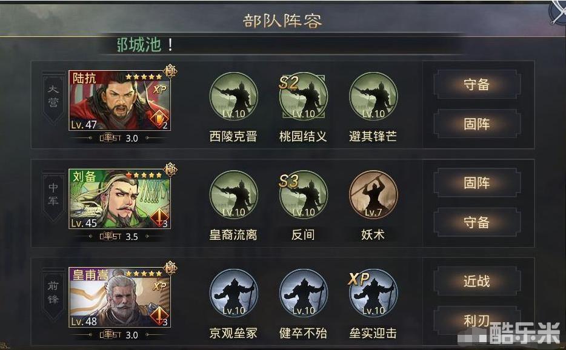Screen dimensions: 566x350
Task: Select the 皇裔流离 skill icon
Action: click(x=233, y=195)
